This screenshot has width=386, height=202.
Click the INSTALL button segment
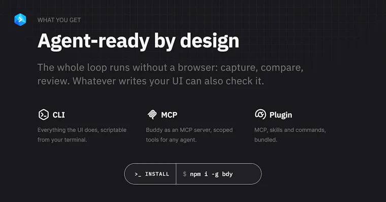click(x=150, y=174)
